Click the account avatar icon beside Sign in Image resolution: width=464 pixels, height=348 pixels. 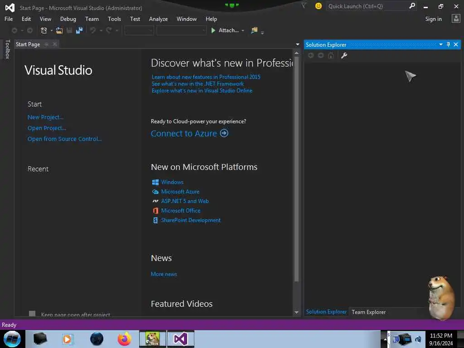point(456,19)
